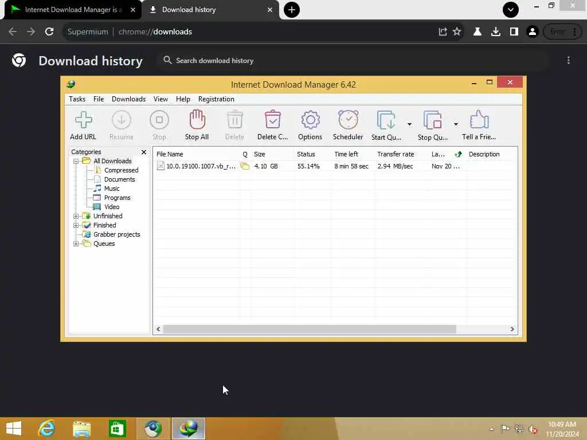The height and width of the screenshot is (440, 587).
Task: Open a new browser tab
Action: pyautogui.click(x=292, y=10)
